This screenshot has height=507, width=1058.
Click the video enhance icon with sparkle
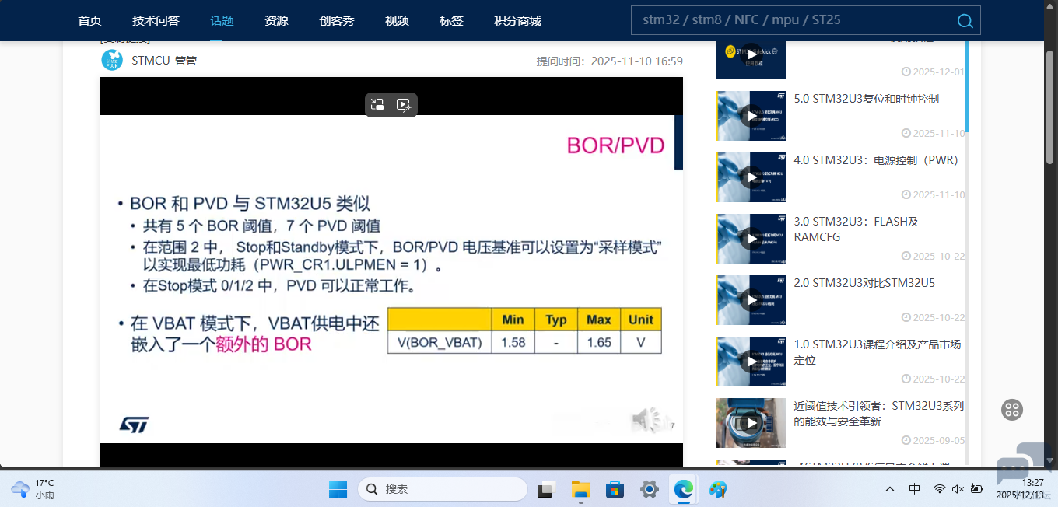point(404,105)
